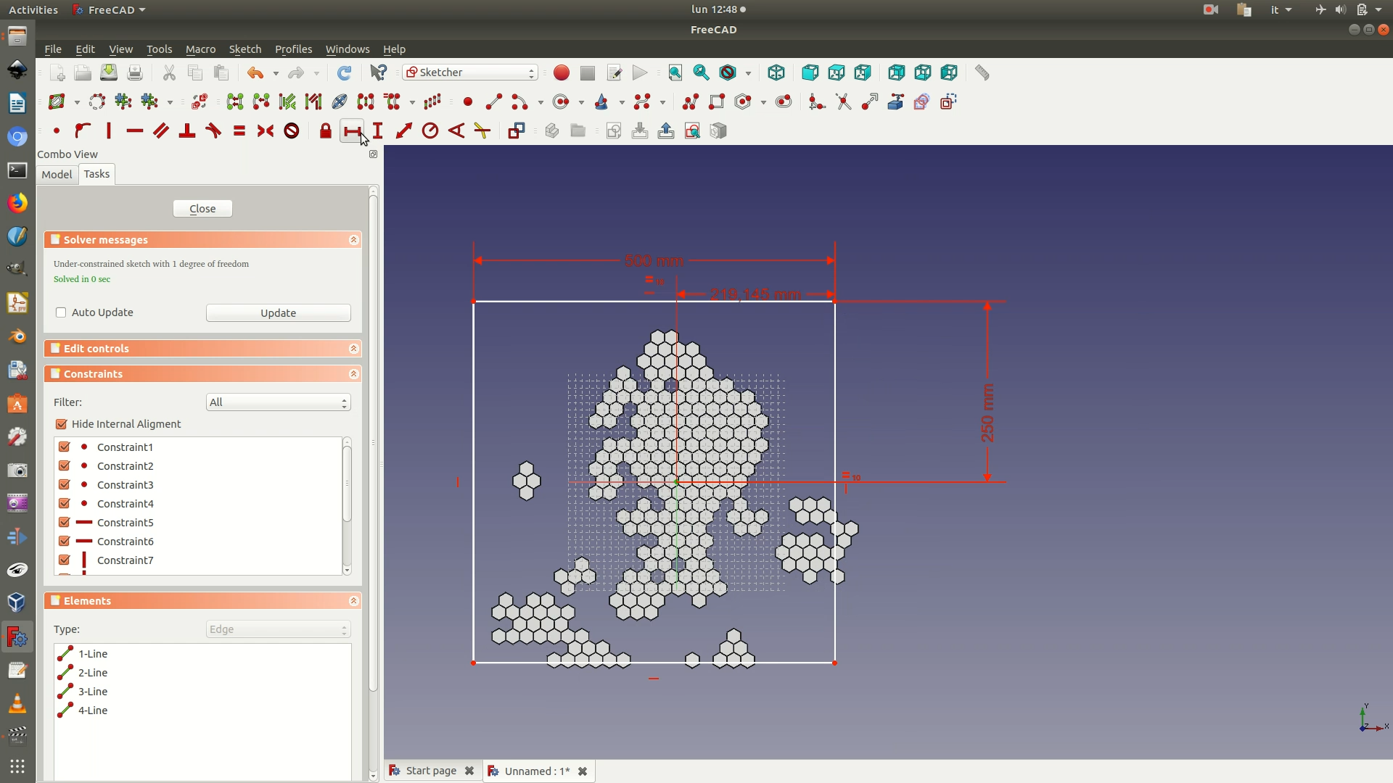Uncheck Constraint1 checkbox
1393x783 pixels.
(x=65, y=447)
